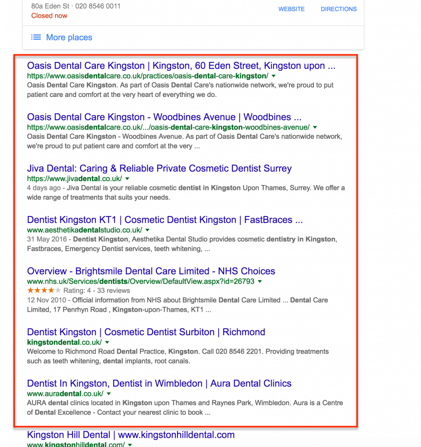Click snippet 'Welcome to Richmond Road Dental Practice'
Screen dimensions: 421x447
[x=178, y=356]
